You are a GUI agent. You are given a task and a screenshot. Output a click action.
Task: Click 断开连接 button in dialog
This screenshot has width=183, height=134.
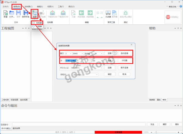[x=124, y=68]
